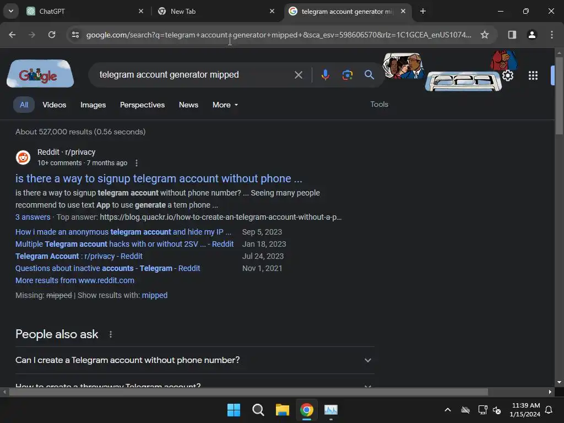Open the tab search dropdown arrow
Image resolution: width=564 pixels, height=423 pixels.
tap(11, 11)
